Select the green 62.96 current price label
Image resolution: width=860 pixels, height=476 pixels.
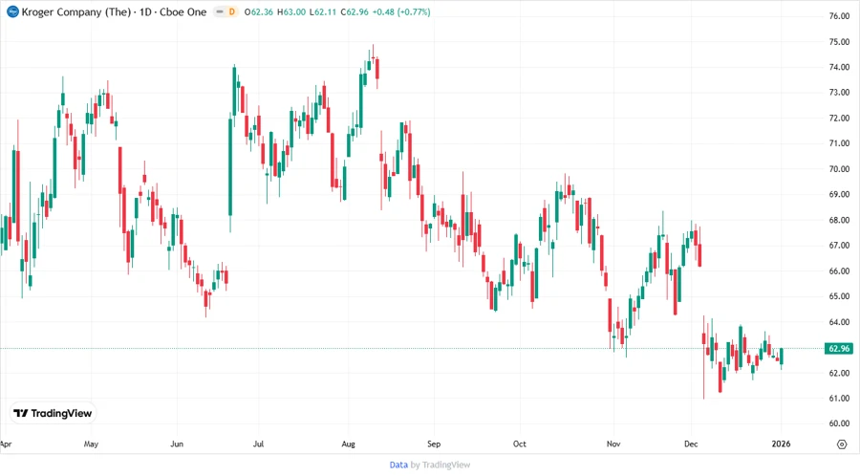[x=839, y=348]
